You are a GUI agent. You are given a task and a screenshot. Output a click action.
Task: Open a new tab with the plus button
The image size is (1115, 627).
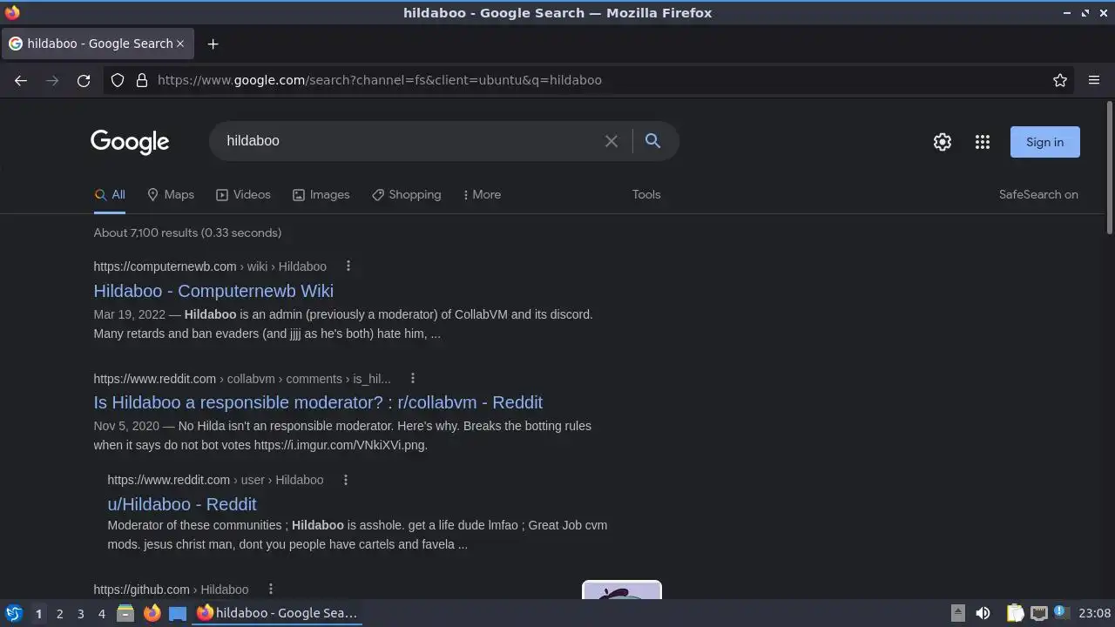[x=213, y=44]
